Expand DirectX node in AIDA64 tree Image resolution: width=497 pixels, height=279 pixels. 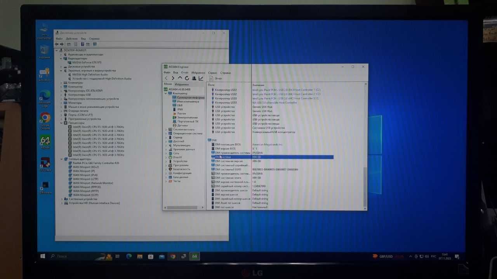click(x=166, y=157)
